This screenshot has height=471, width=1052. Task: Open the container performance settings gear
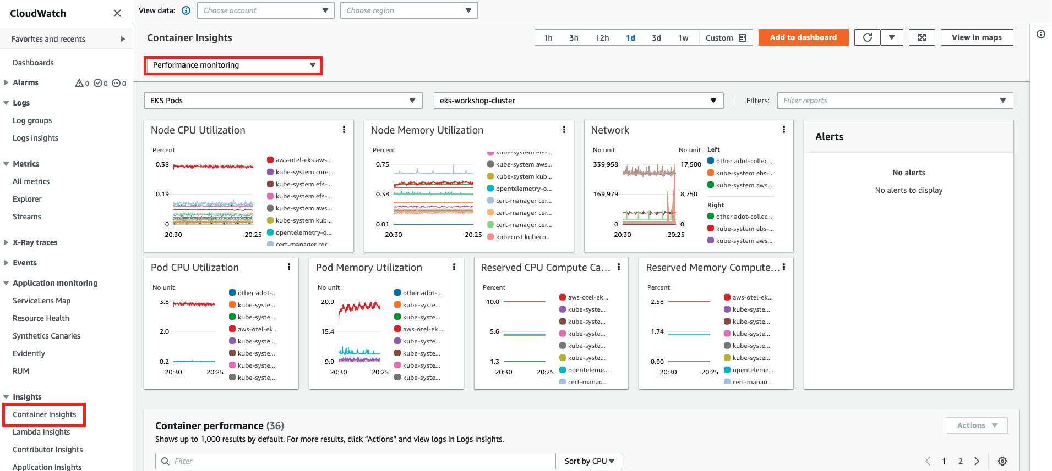(1002, 461)
